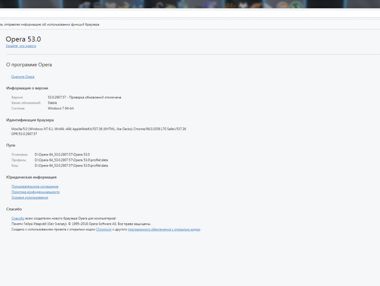The width and height of the screenshot is (380, 286).
Task: Click version value '53.0.2907.57 – Проверка обновлений отключена'
Action: click(84, 97)
